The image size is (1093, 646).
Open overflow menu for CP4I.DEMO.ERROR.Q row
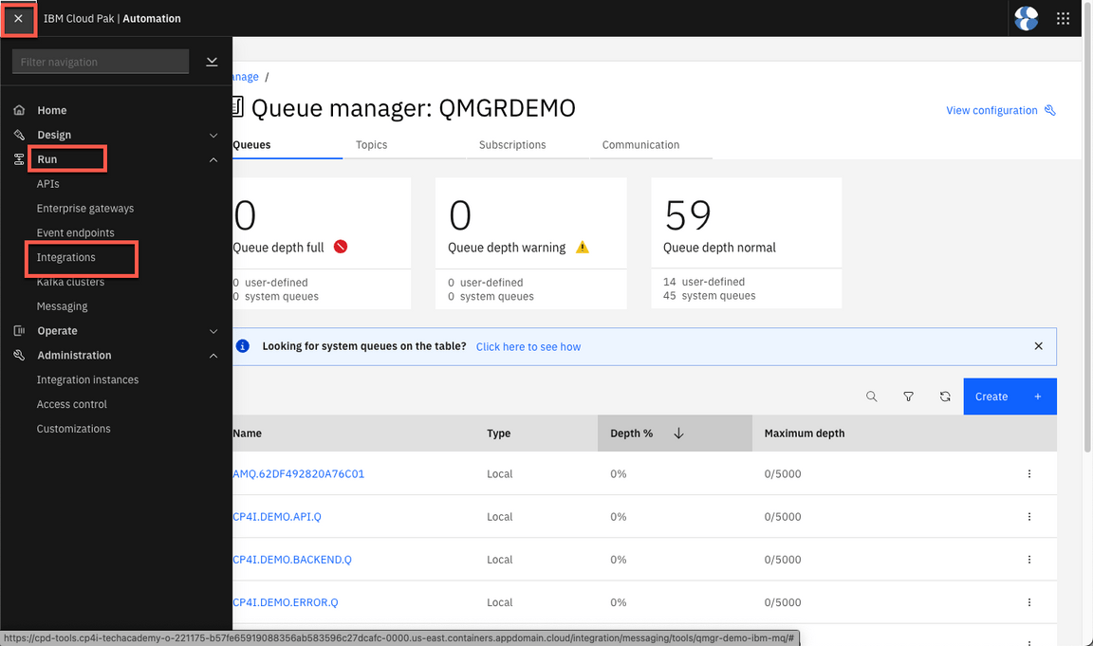(x=1029, y=602)
